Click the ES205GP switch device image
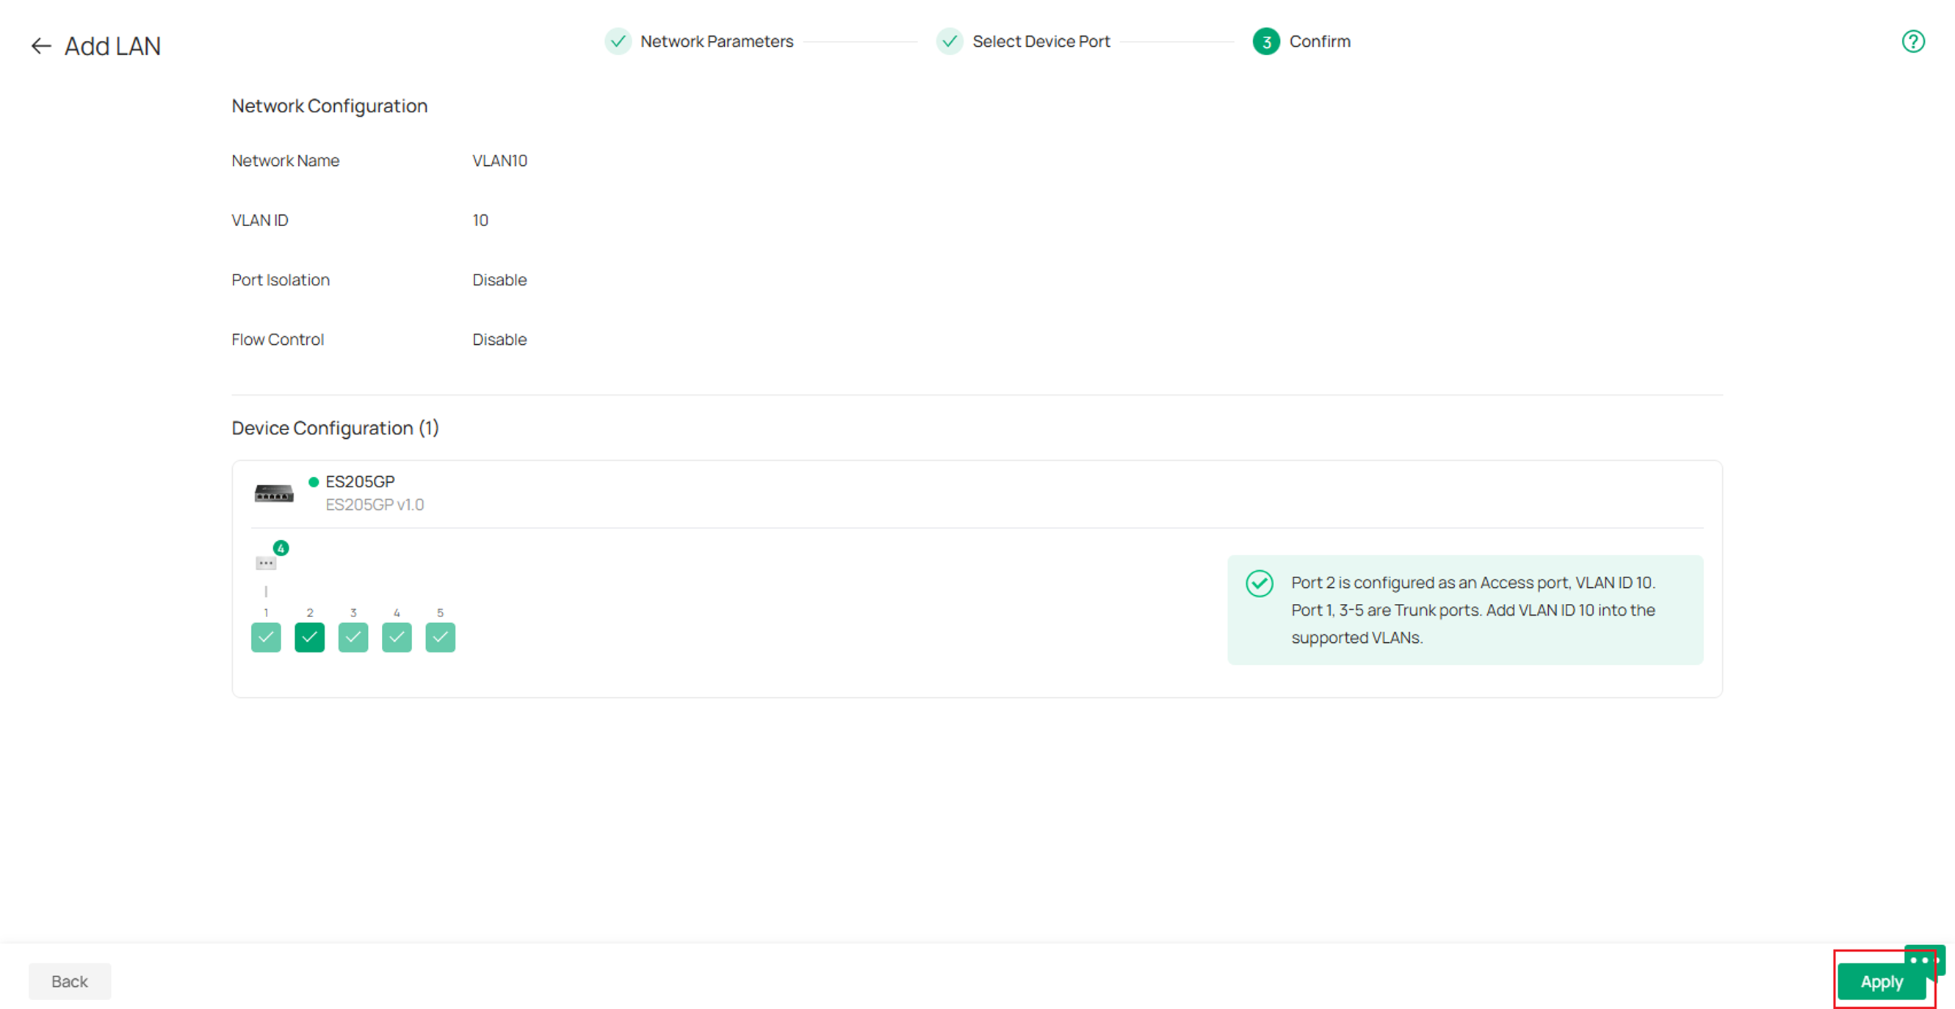Screen dimensions: 1955x1009 click(x=274, y=494)
